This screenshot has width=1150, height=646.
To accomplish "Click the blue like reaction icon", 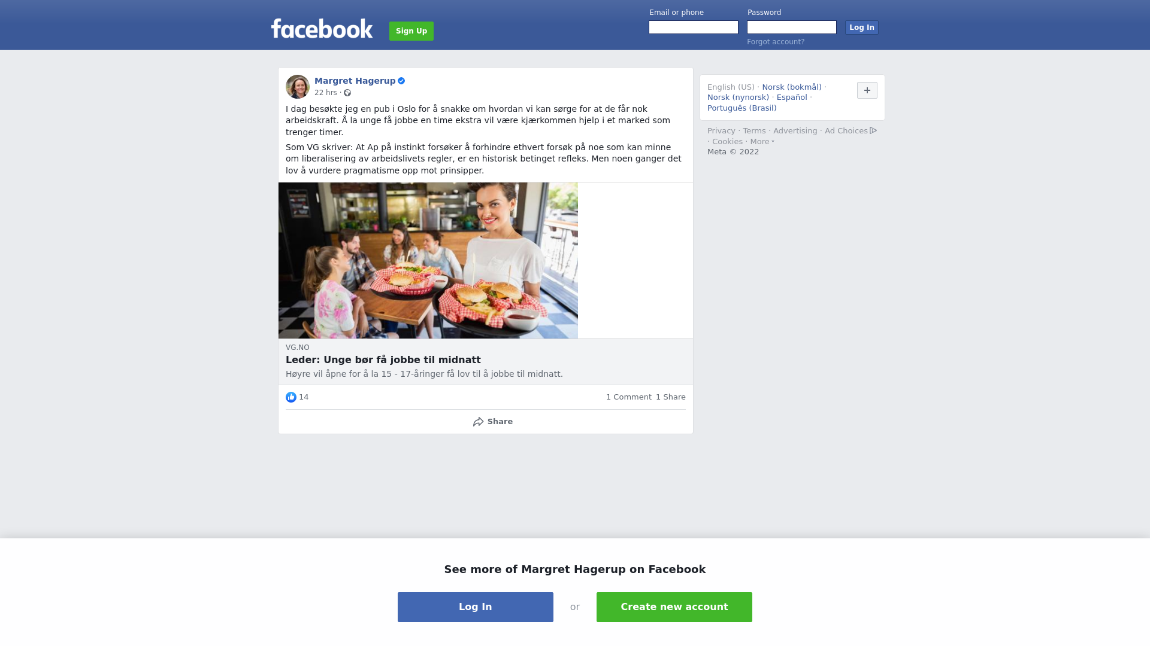I will click(291, 397).
